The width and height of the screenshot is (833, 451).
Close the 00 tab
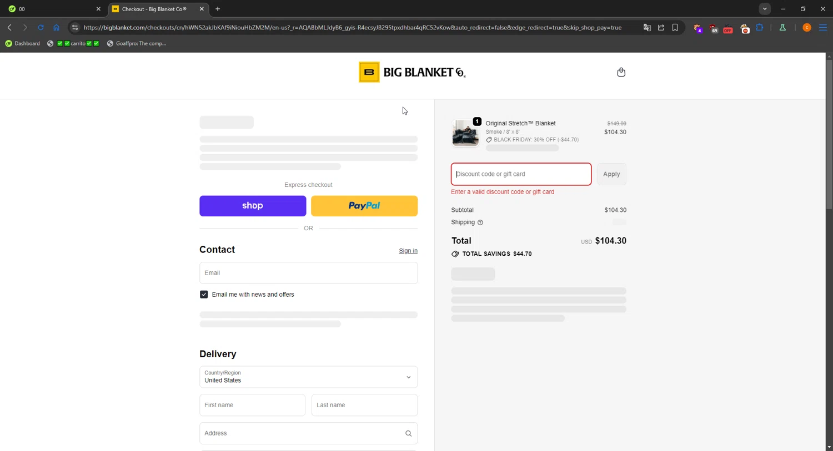coord(98,9)
